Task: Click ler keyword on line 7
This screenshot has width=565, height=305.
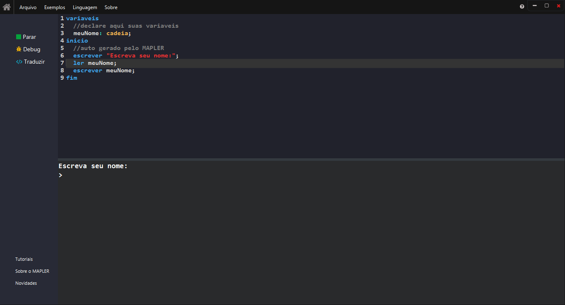Action: pos(79,63)
